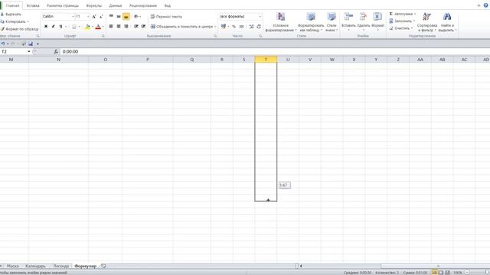
Task: Open the Рецензирование ribbon tab
Action: (x=143, y=5)
